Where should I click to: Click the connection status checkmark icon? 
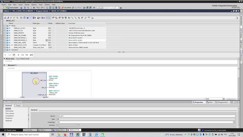click(x=202, y=130)
